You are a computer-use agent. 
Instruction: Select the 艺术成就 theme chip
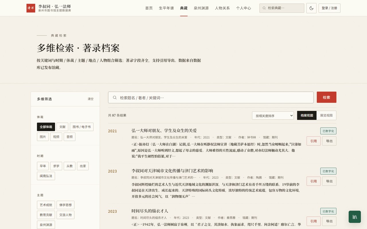[x=46, y=205]
